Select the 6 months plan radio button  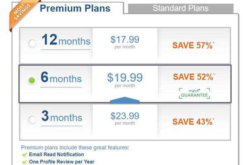32,80
